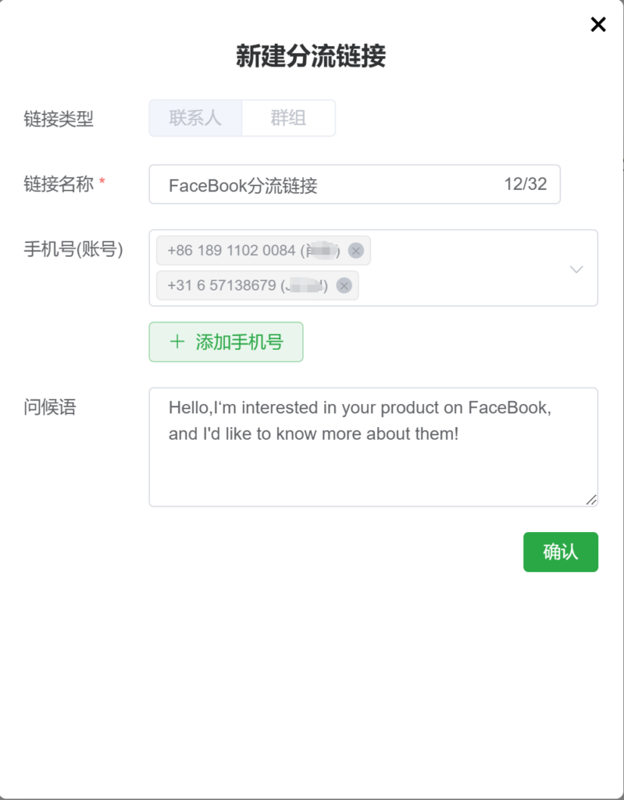Viewport: 624px width, 800px height.
Task: Click the 问候语 textarea resize handle
Action: tap(591, 500)
